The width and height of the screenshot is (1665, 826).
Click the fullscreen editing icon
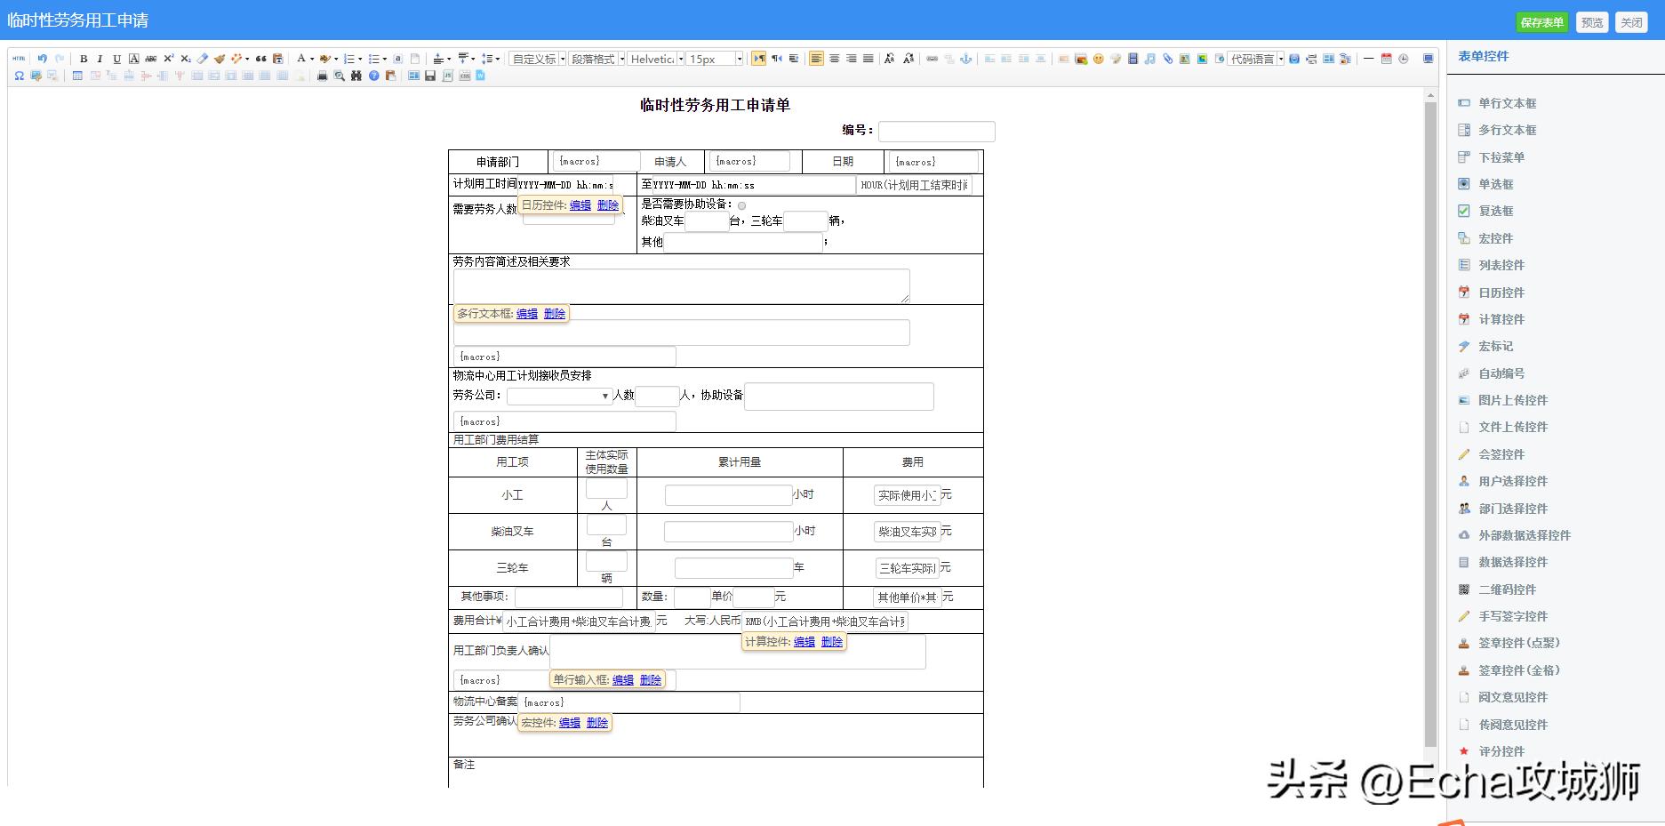(1429, 59)
